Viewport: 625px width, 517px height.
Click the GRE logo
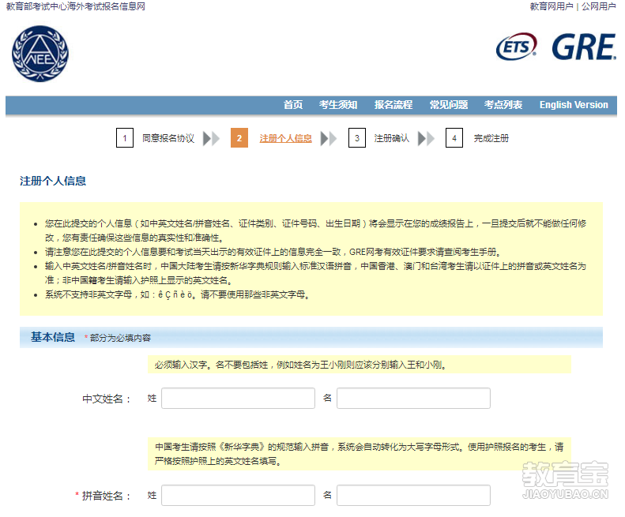584,47
